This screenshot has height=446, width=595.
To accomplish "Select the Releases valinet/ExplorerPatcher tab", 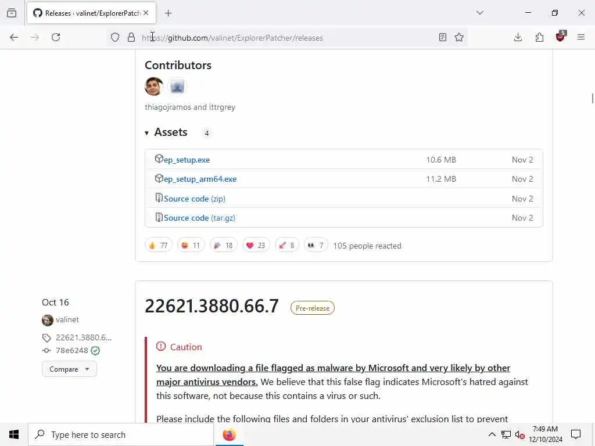I will point(91,13).
